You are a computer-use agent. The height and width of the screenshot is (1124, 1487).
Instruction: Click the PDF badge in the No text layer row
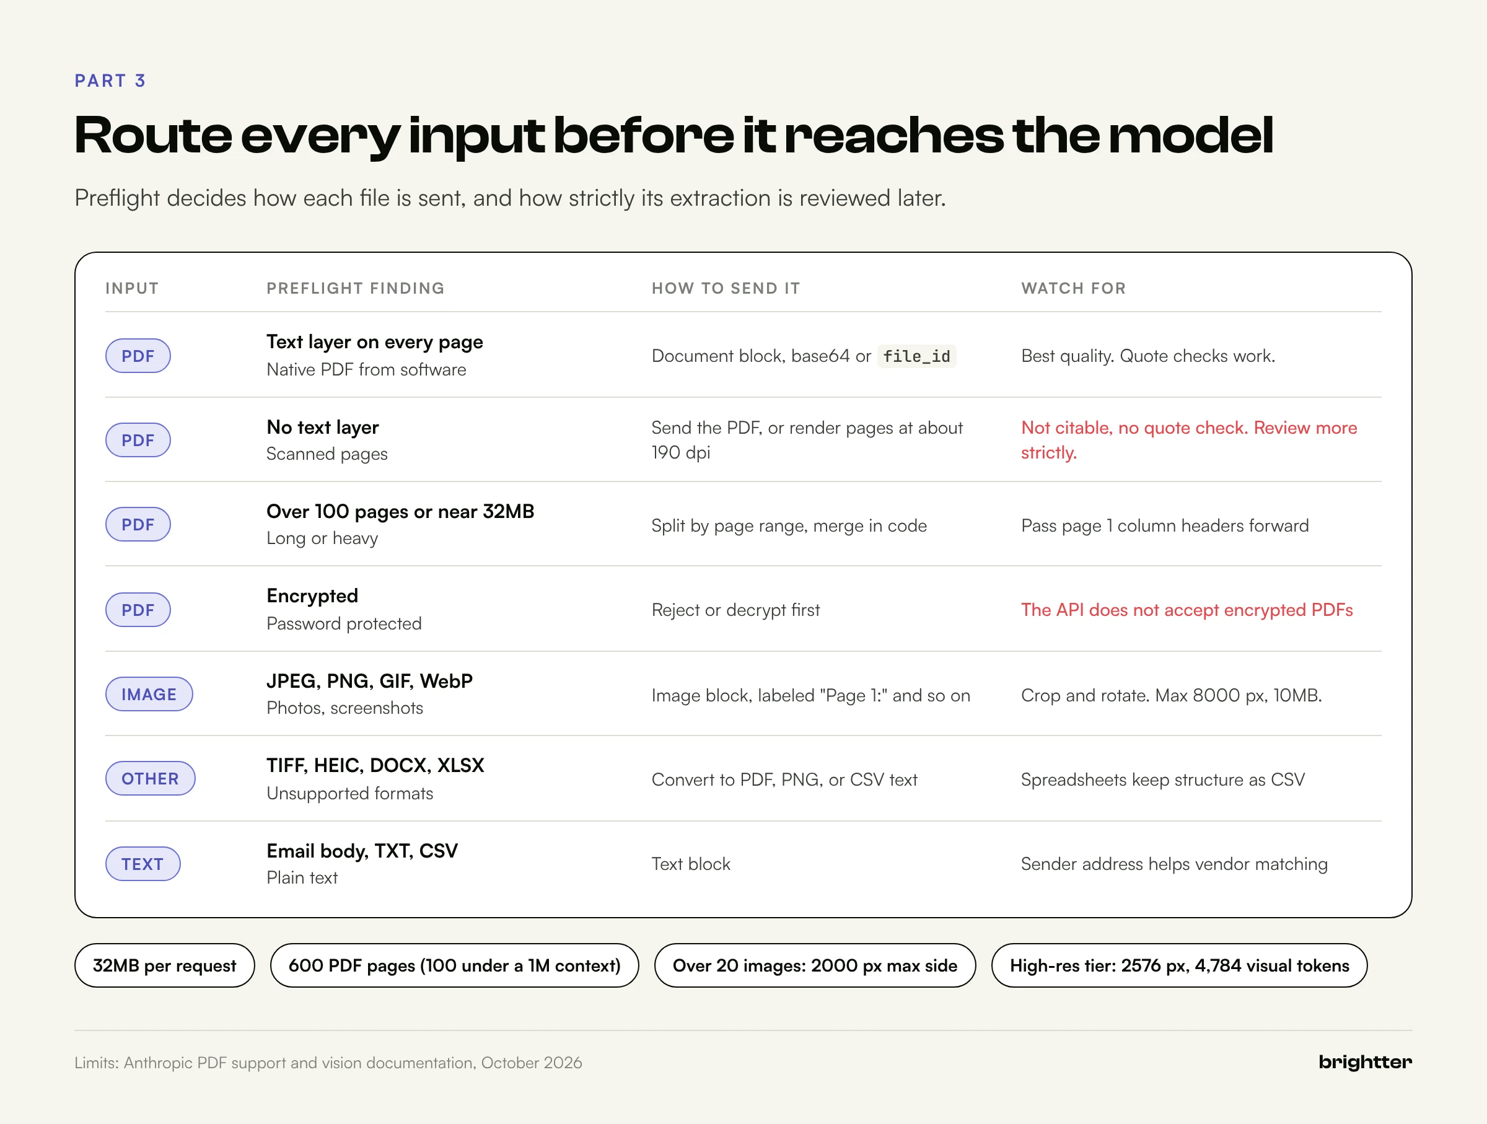(x=138, y=441)
